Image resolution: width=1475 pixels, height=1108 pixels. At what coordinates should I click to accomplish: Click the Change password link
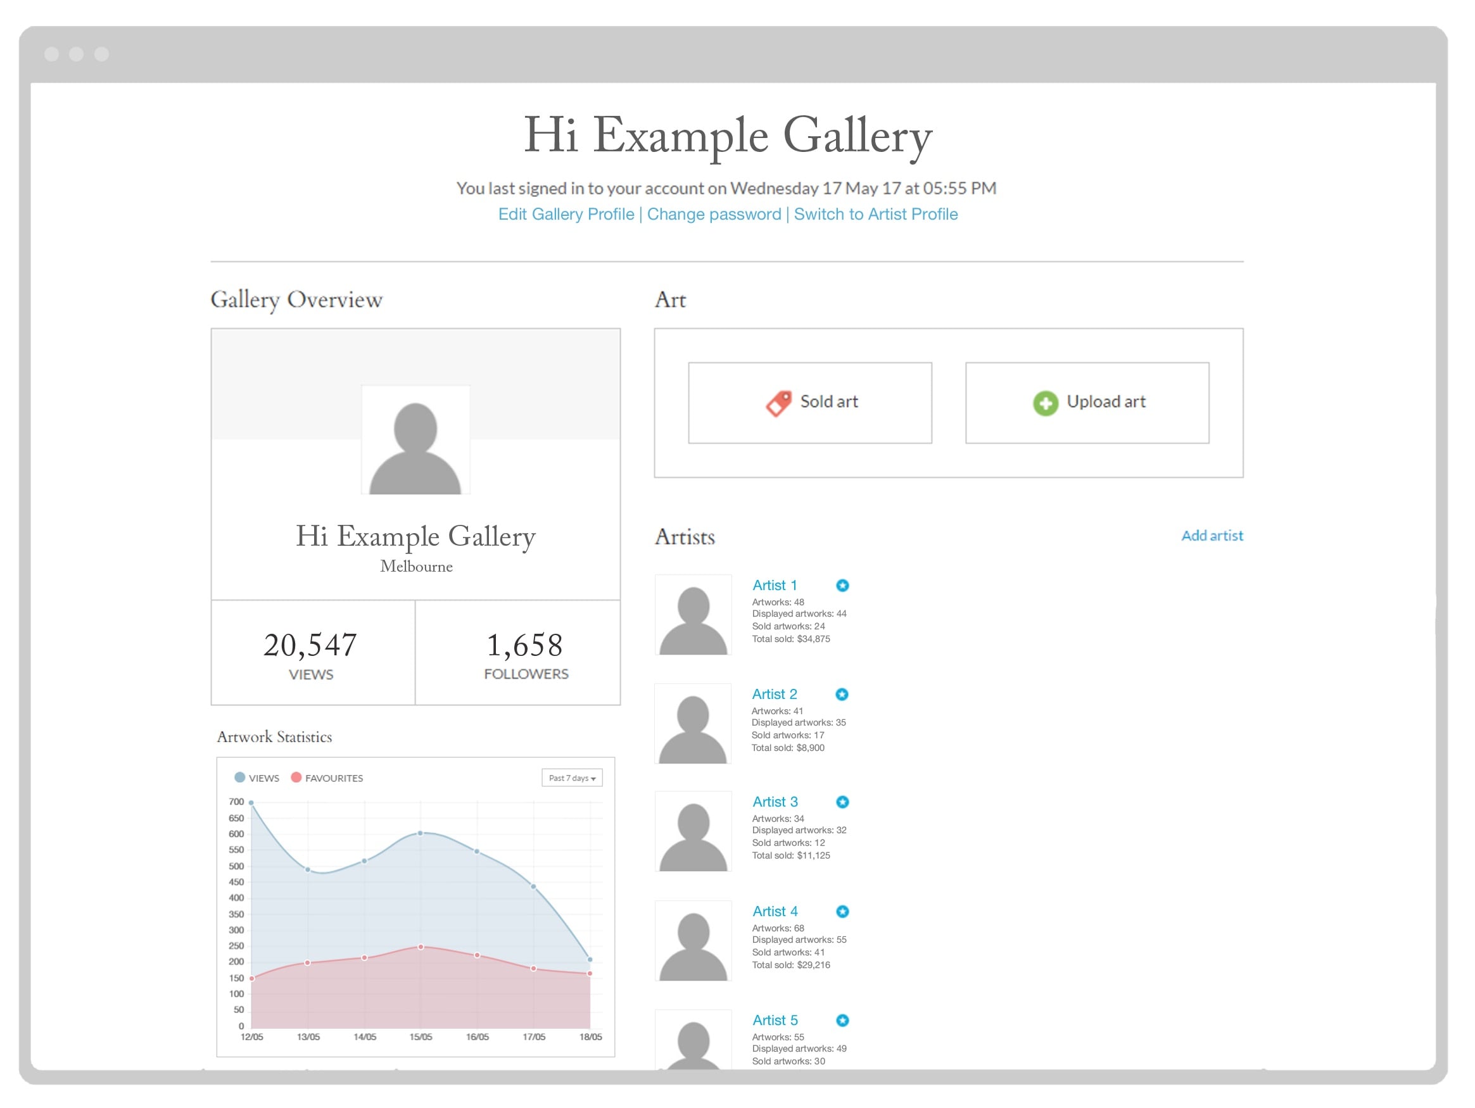pyautogui.click(x=714, y=214)
